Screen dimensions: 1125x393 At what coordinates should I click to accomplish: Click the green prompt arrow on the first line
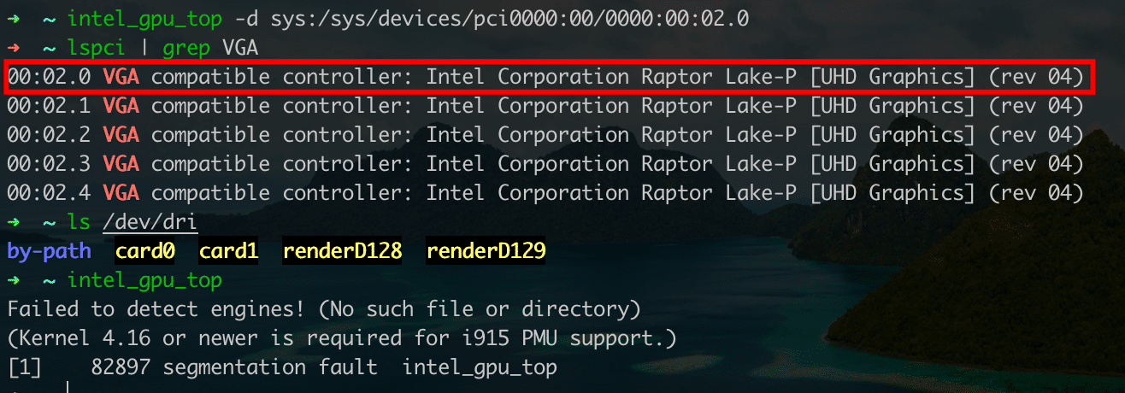(x=13, y=19)
